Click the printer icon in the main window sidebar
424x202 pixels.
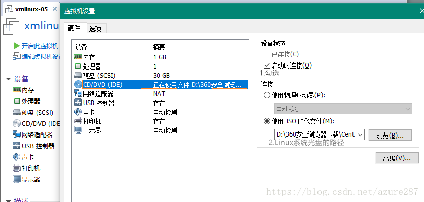coord(17,168)
